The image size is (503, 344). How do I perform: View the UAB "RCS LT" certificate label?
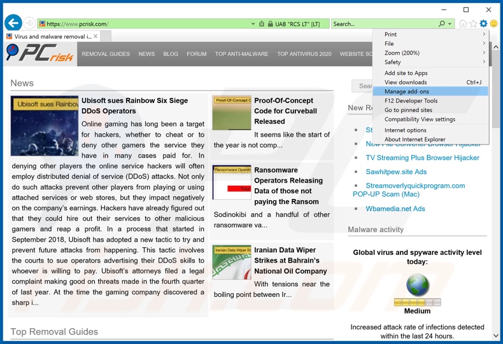tap(297, 24)
